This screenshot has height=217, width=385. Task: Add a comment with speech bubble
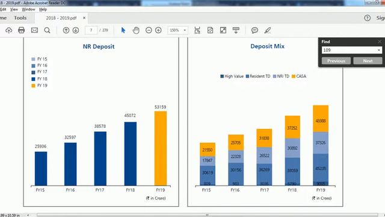pos(254,30)
